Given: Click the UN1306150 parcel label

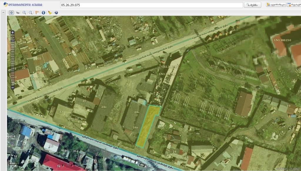Looking at the screenshot, I should 282,40.
